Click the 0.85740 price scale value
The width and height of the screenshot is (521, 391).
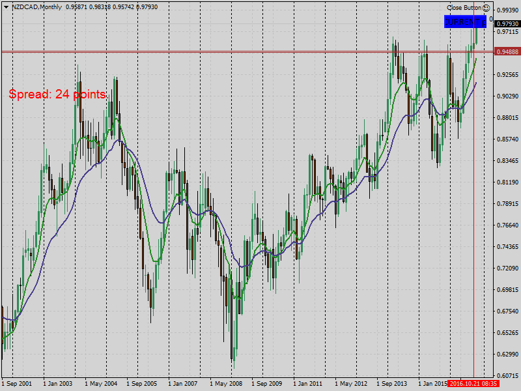[507, 139]
